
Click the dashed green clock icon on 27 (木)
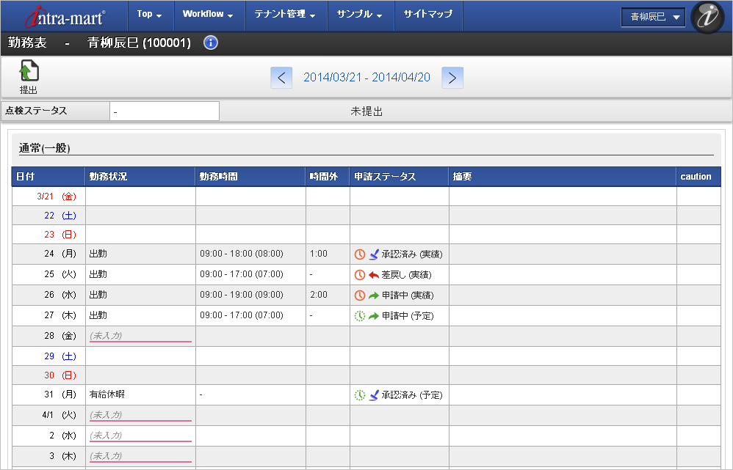pos(360,316)
